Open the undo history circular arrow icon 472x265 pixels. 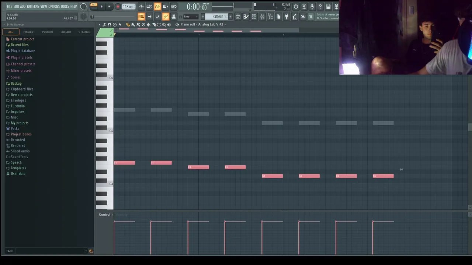[x=296, y=7]
